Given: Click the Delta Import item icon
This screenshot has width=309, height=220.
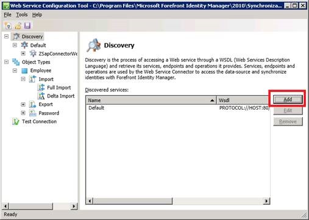Looking at the screenshot, I should [41, 96].
